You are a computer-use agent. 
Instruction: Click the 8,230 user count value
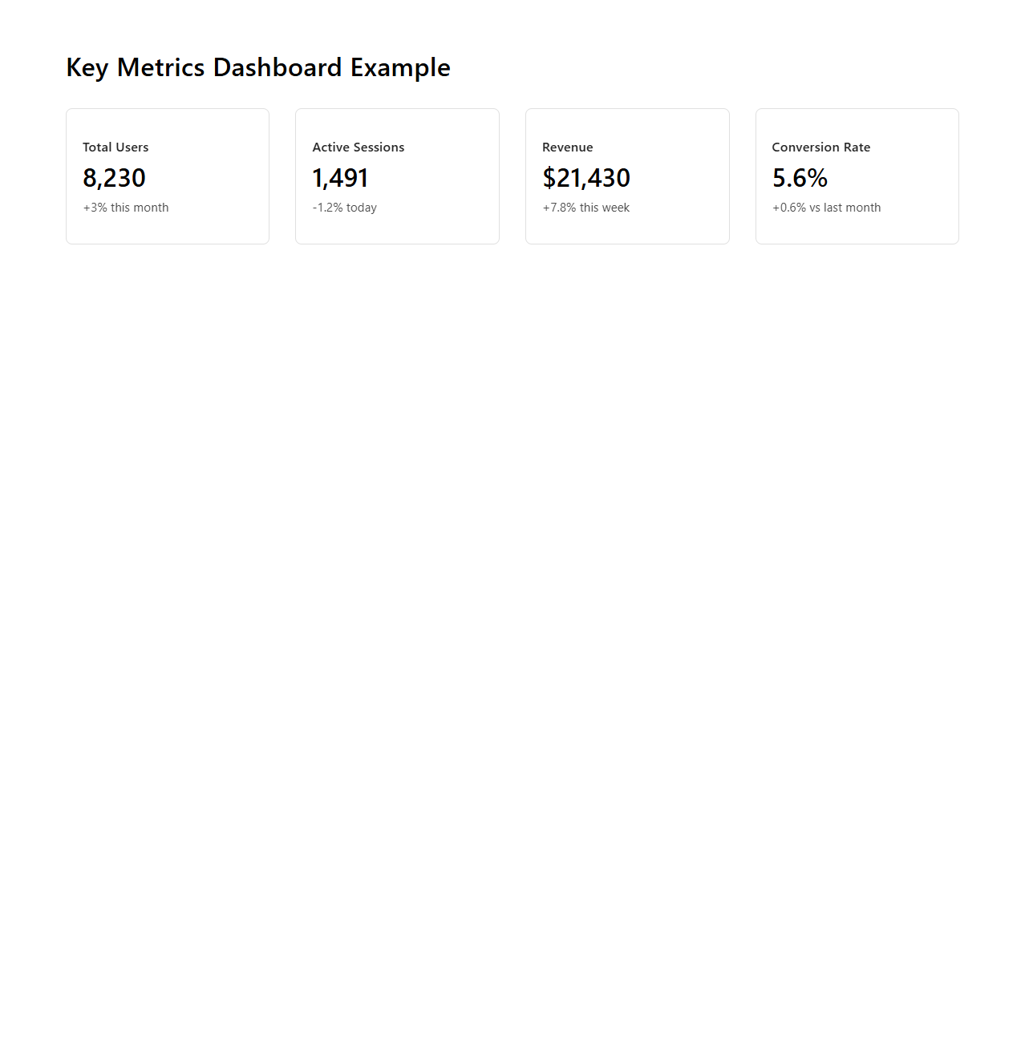pos(115,178)
